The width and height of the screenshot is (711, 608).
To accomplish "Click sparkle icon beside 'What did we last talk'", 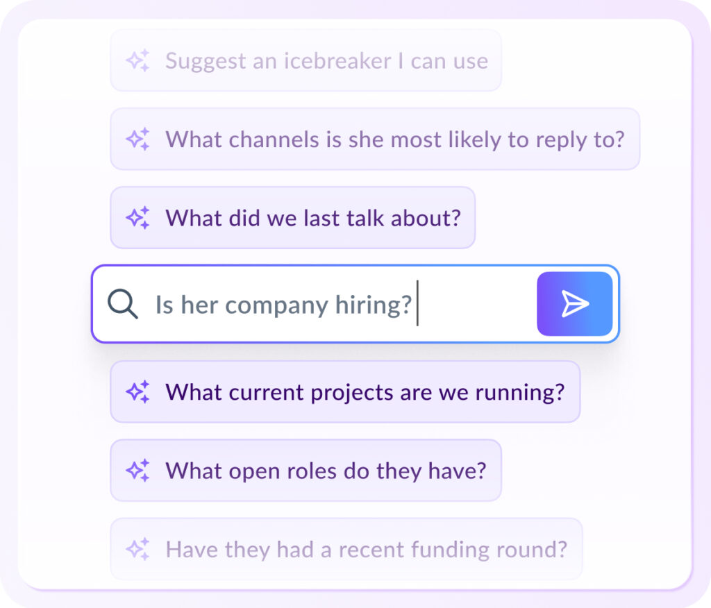I will [x=138, y=218].
